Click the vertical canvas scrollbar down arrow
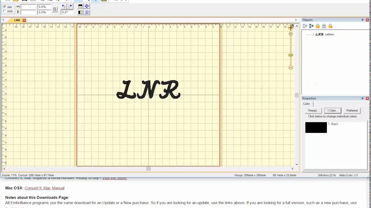The width and height of the screenshot is (371, 208). [297, 164]
